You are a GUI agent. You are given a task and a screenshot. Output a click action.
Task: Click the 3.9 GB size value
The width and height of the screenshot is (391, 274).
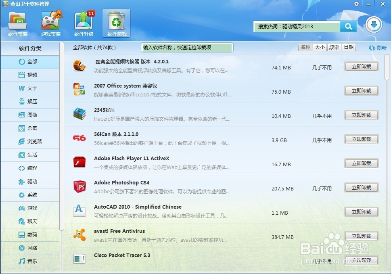pyautogui.click(x=279, y=140)
